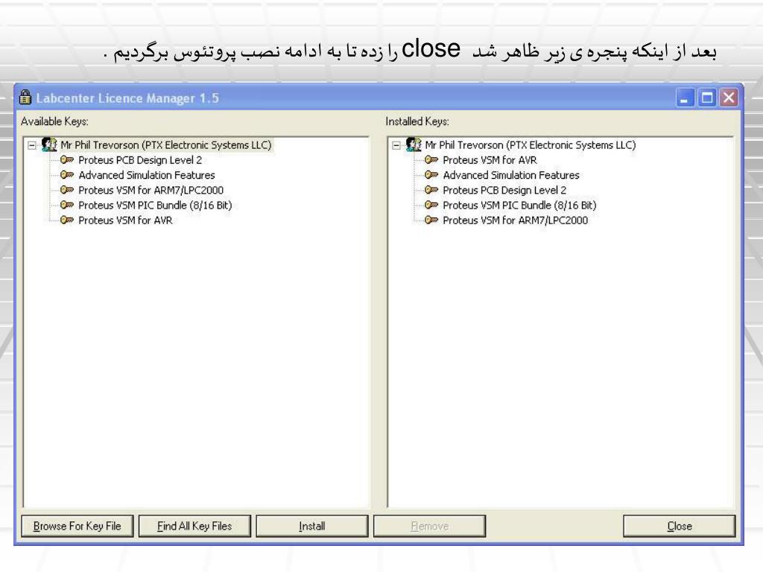Screen dimensions: 763x572
Task: Click key icon beside installed Advanced Simulation Features
Action: point(431,174)
